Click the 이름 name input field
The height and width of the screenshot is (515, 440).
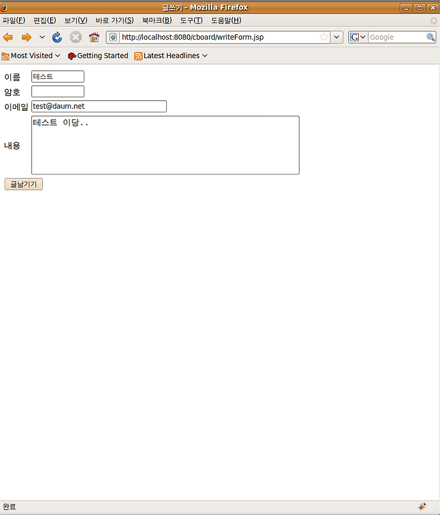click(x=57, y=76)
